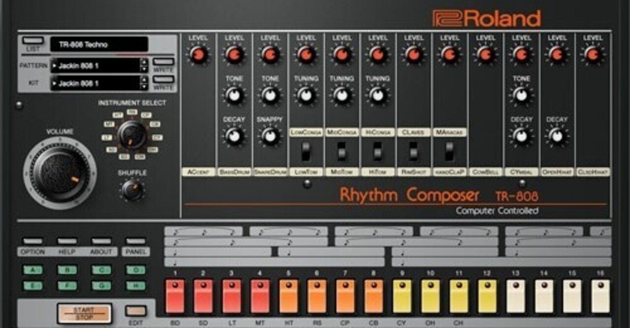This screenshot has width=630, height=328.
Task: Adjust the SnareDrum LEVEL knob
Action: (x=270, y=55)
